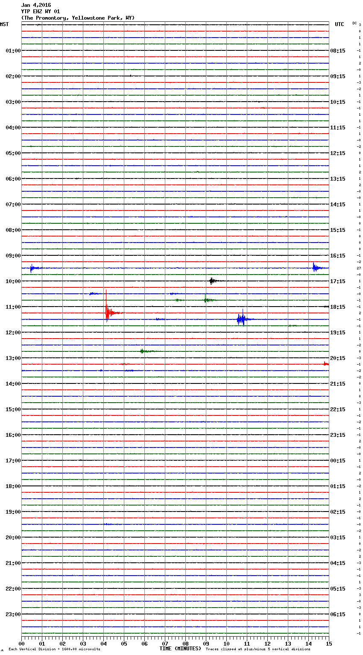Image resolution: width=363 pixels, height=655 pixels.
Task: Click the blue seismic burst near minute 11
Action: (242, 319)
